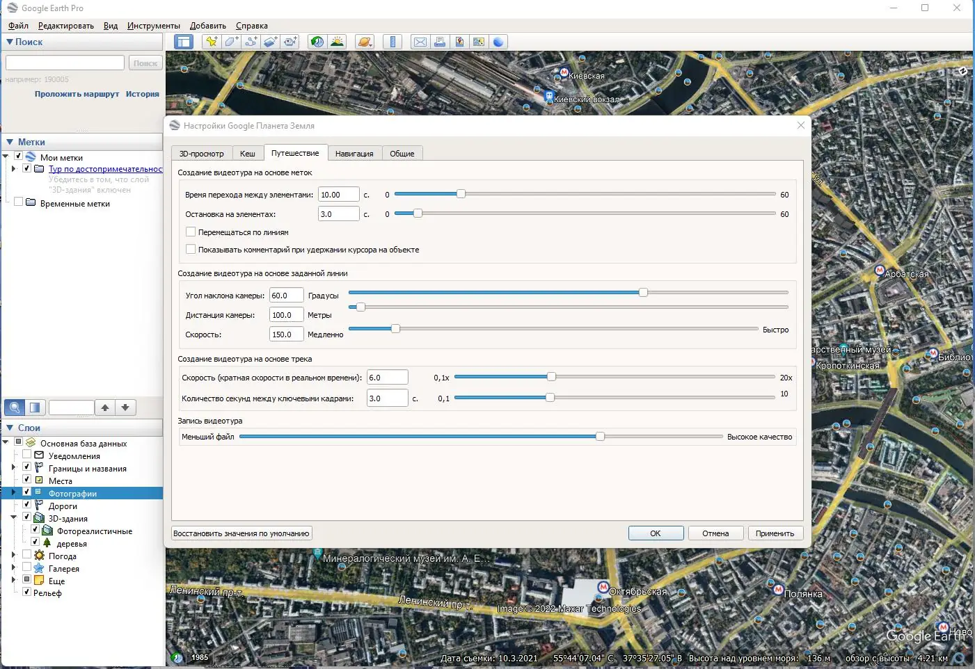Screen dimensions: 975x669
Task: Collapse the 3D-здания layer tree
Action: point(14,518)
